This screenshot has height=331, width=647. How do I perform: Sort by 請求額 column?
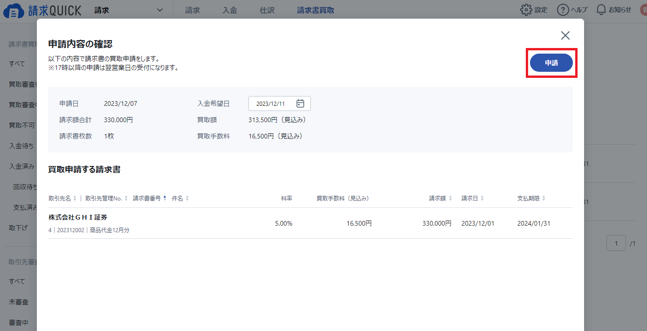pyautogui.click(x=441, y=198)
